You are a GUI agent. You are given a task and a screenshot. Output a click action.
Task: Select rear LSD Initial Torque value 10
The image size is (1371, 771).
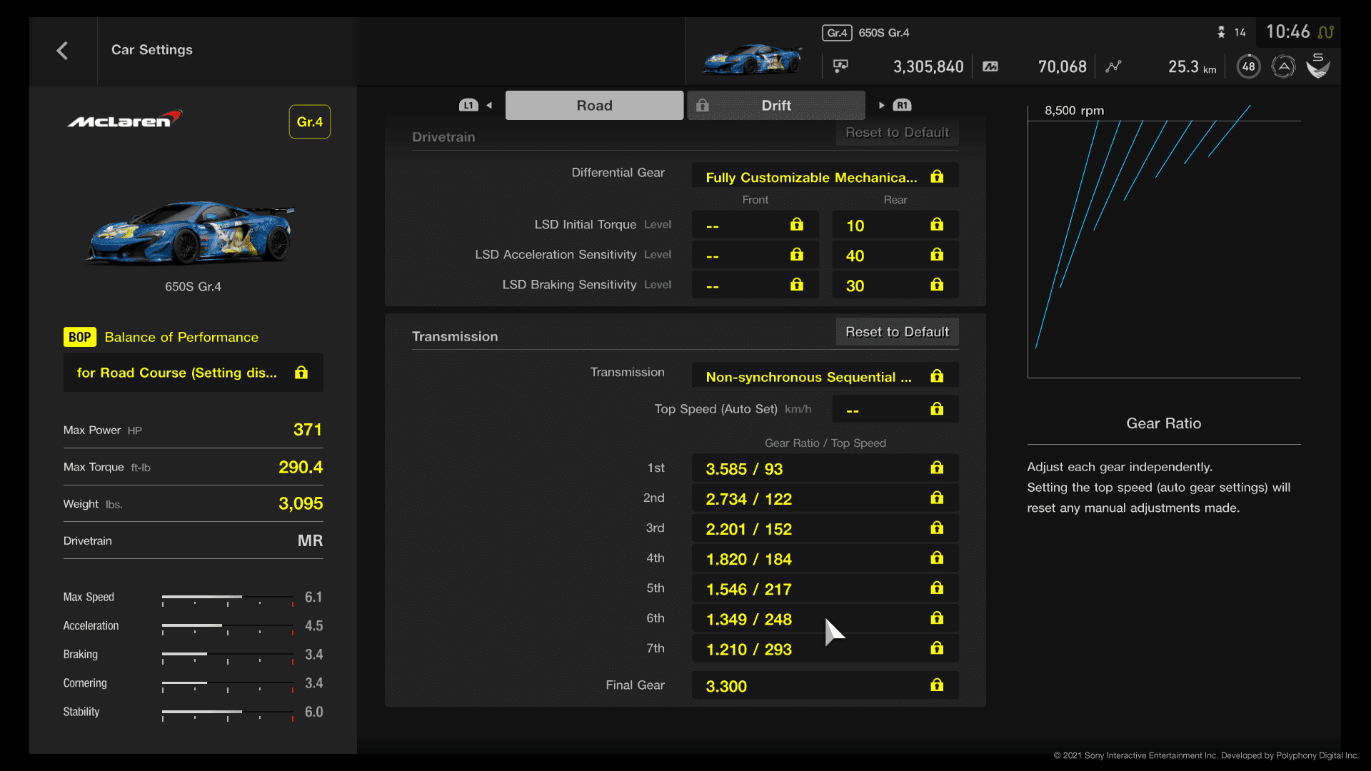click(x=895, y=225)
